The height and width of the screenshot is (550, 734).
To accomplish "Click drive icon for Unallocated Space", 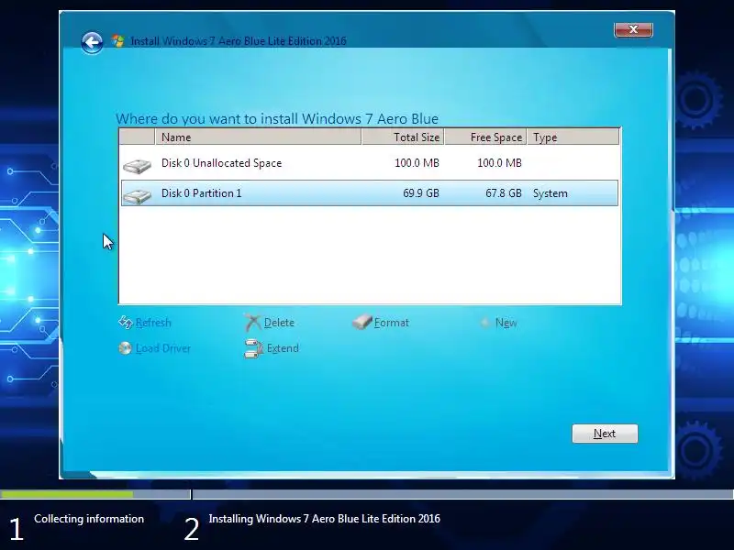I will pos(137,166).
